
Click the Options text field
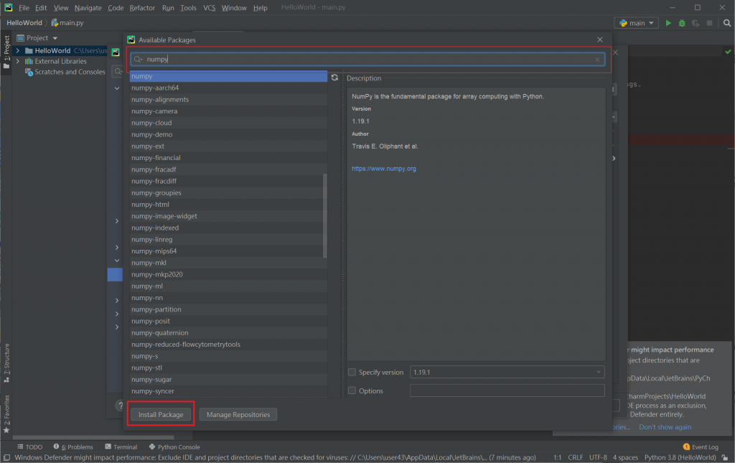(x=507, y=390)
